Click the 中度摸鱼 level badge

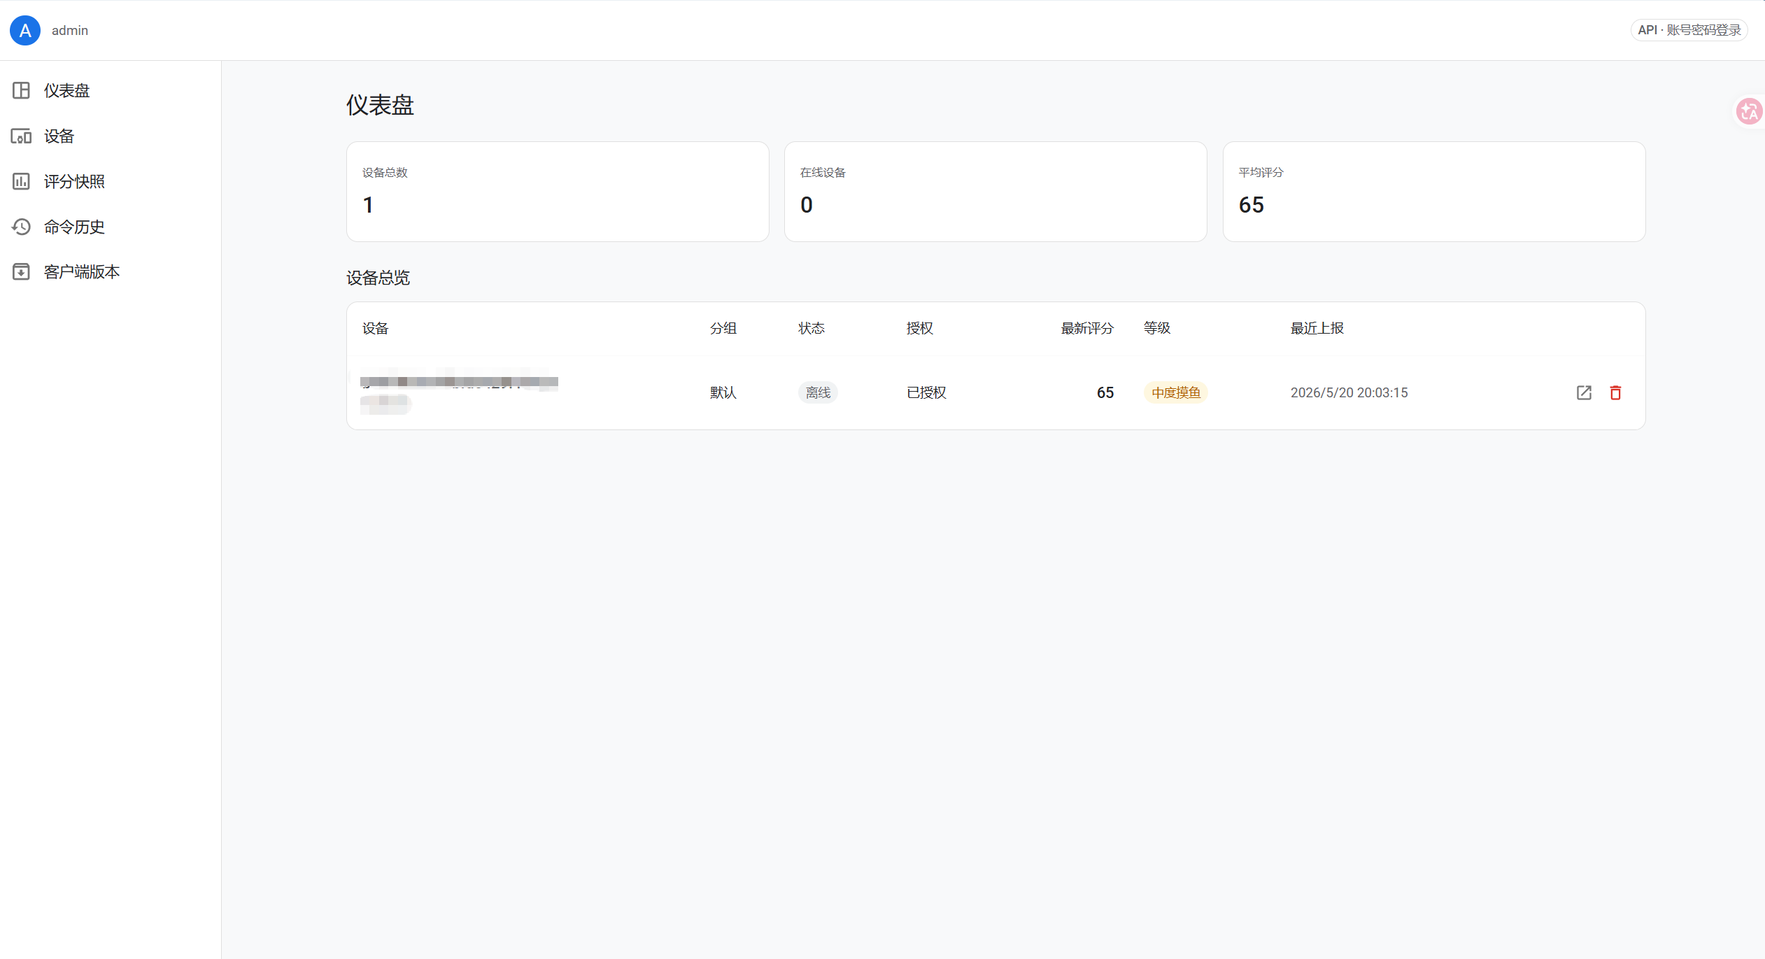coord(1176,393)
